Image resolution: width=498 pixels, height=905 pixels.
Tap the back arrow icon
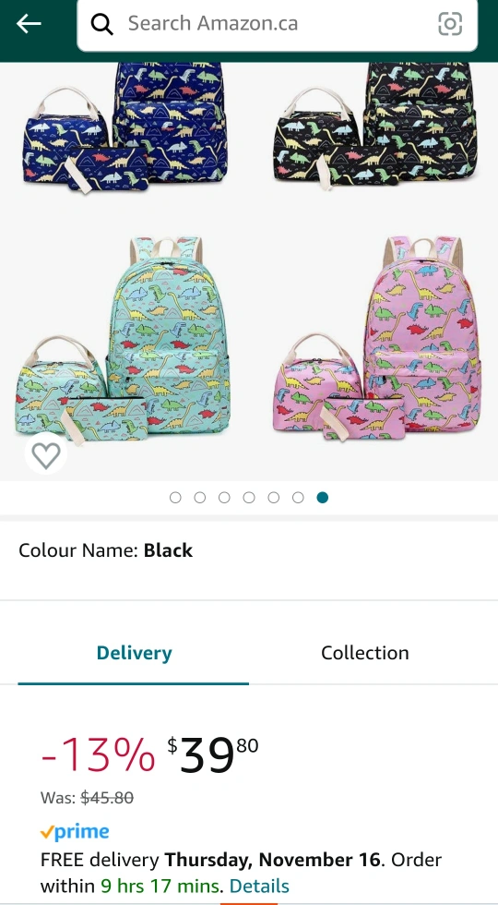[x=29, y=24]
